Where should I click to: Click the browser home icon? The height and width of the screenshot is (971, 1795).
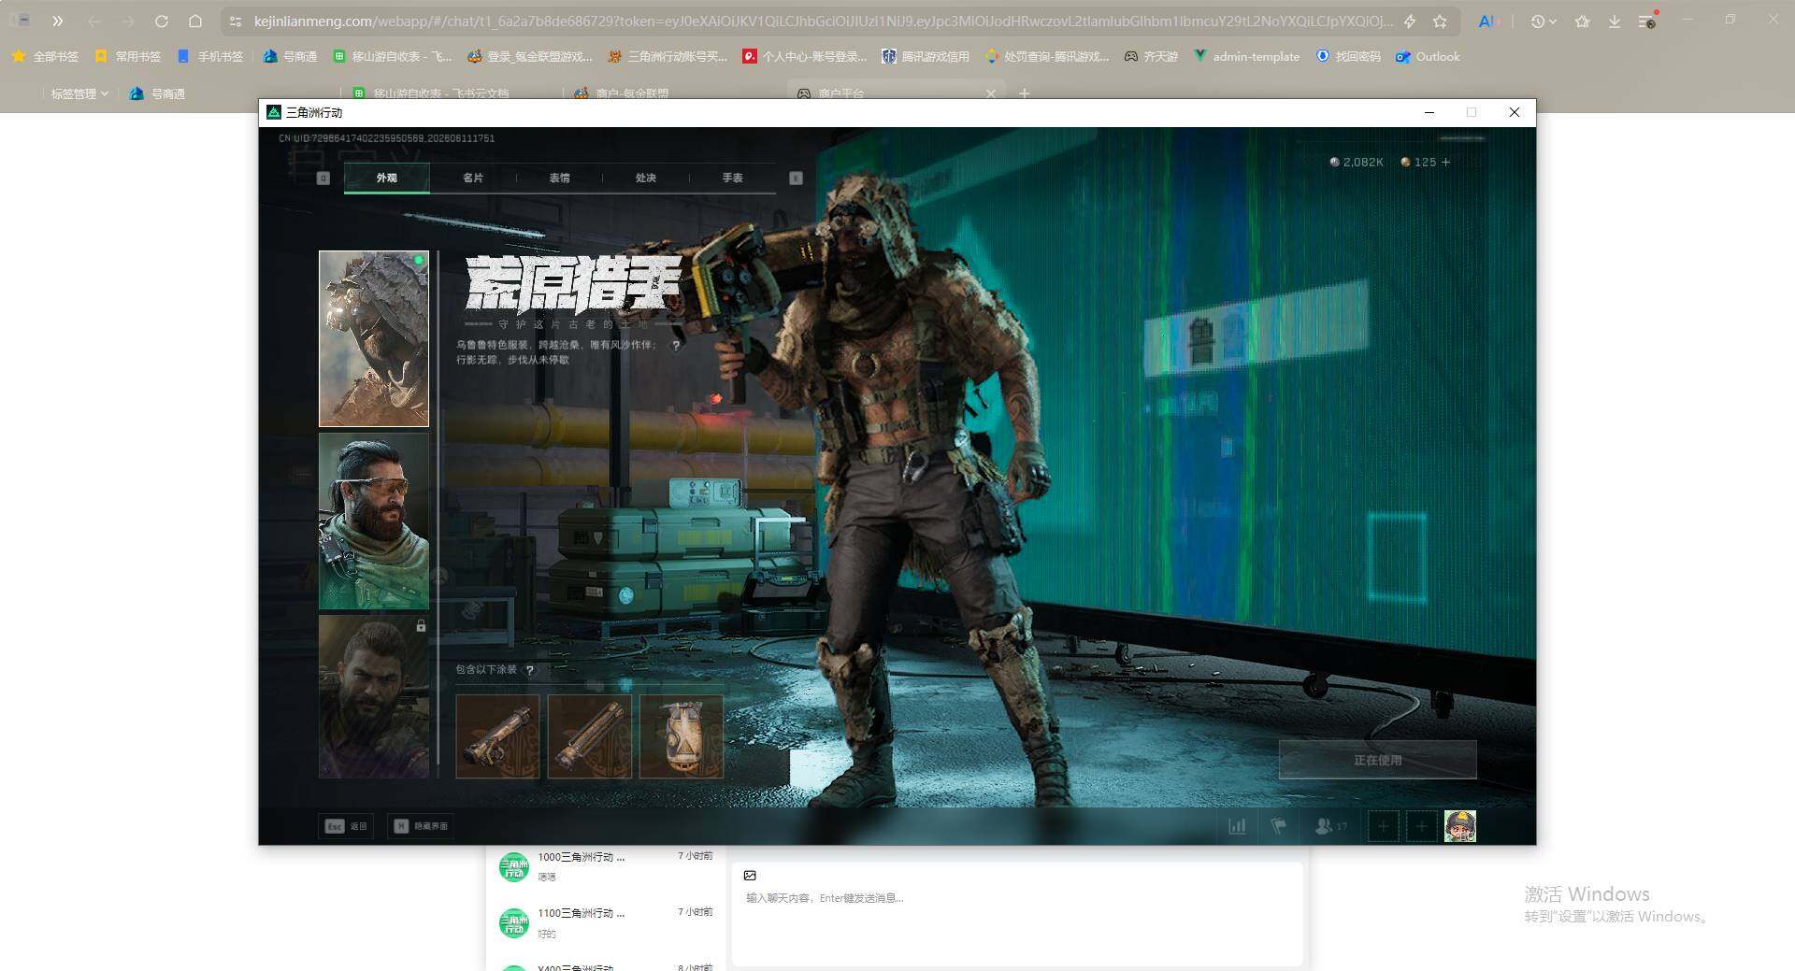pos(195,21)
